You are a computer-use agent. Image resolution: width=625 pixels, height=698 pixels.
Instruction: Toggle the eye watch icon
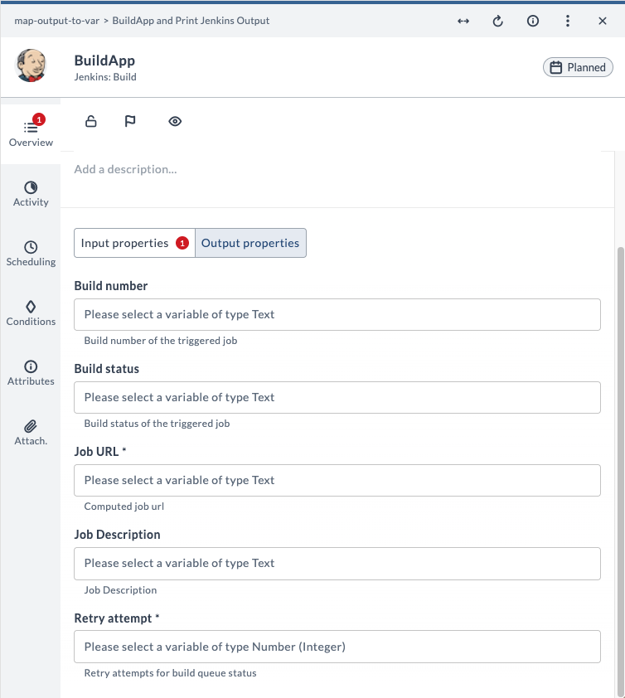175,121
